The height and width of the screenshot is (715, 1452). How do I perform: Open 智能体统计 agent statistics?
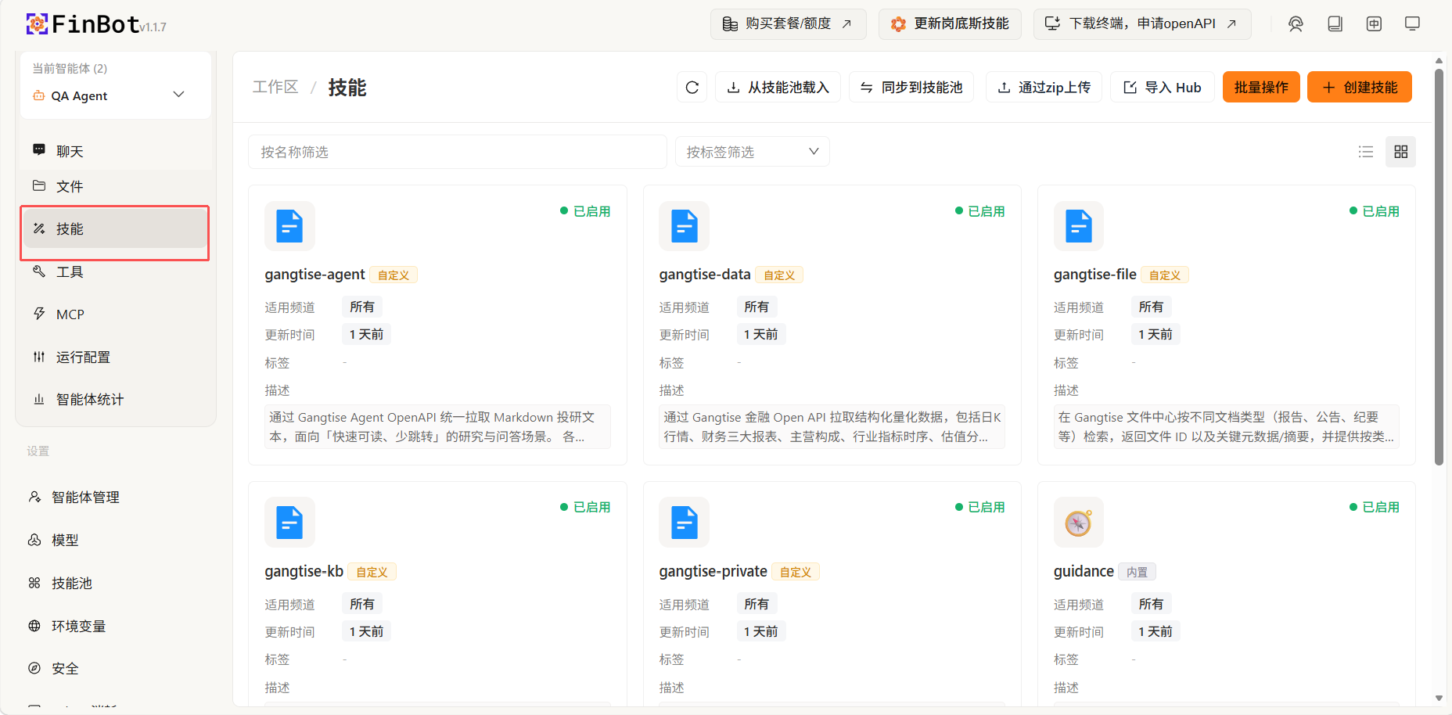coord(116,399)
